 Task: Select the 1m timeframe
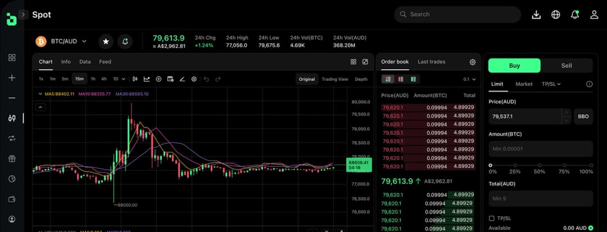(x=53, y=79)
